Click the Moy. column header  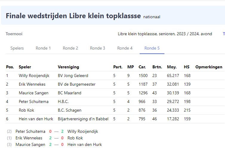pyautogui.click(x=172, y=67)
